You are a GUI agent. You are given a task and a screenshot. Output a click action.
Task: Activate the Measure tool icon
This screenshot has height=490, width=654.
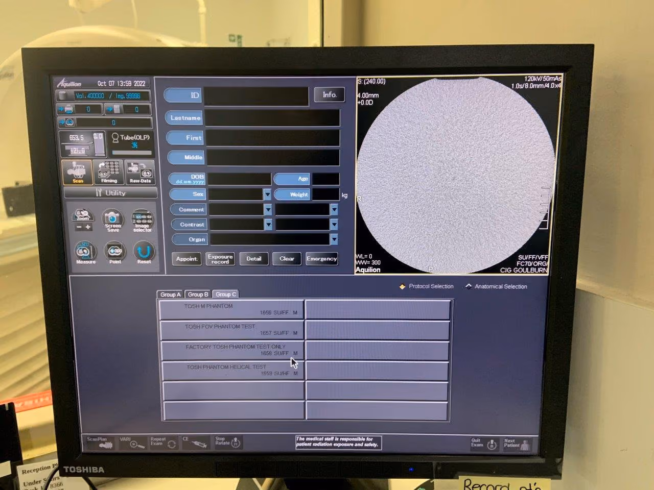[85, 253]
